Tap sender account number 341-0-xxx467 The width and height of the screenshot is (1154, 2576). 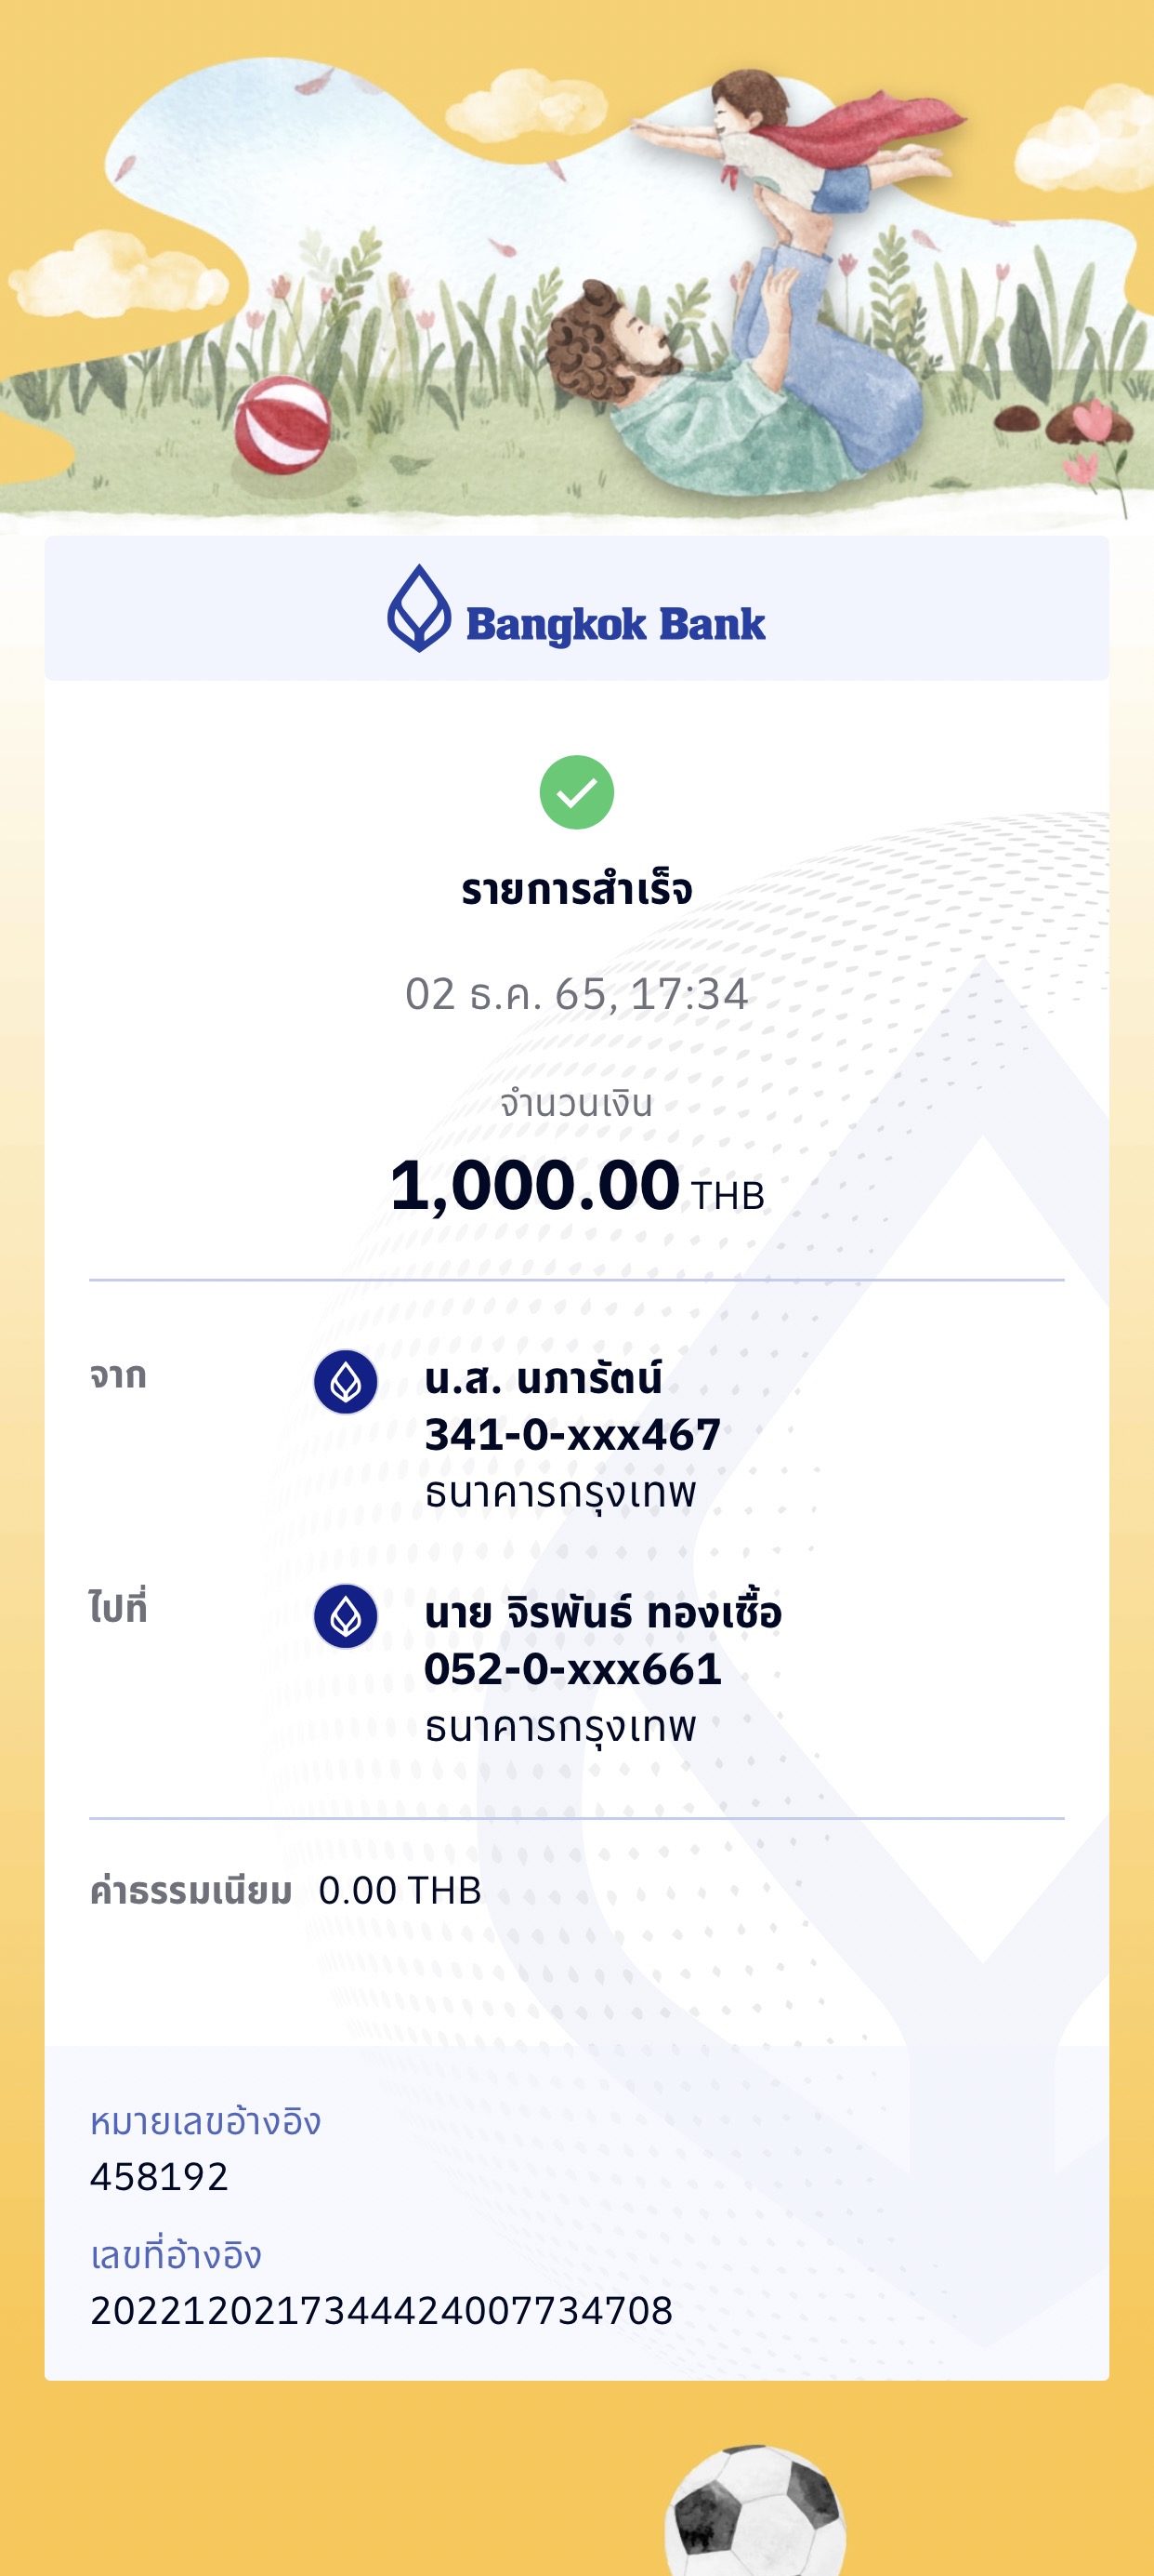(572, 1435)
